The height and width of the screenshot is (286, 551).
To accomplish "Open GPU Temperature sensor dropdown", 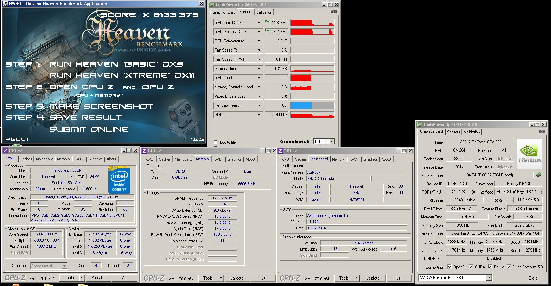I will (259, 41).
